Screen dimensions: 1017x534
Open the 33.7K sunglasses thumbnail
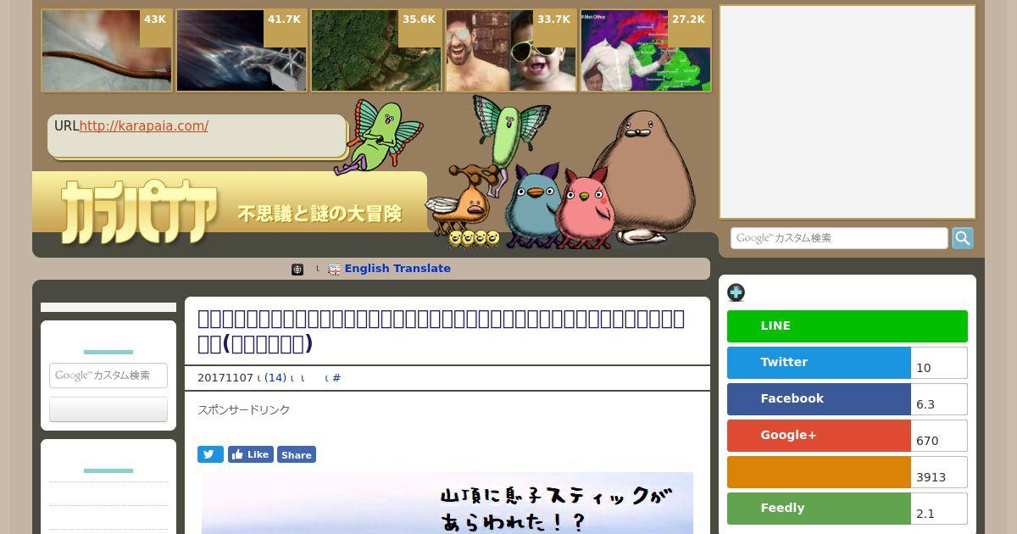pos(511,51)
